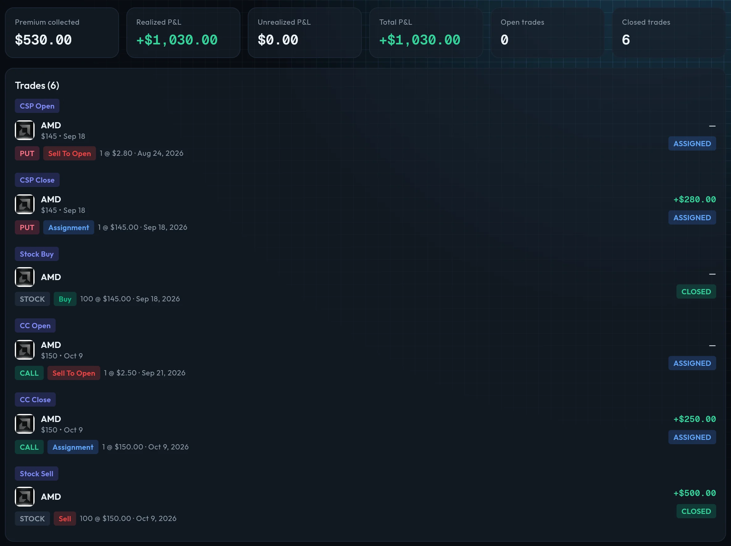Select the CC Open tag
The height and width of the screenshot is (546, 731).
point(35,326)
